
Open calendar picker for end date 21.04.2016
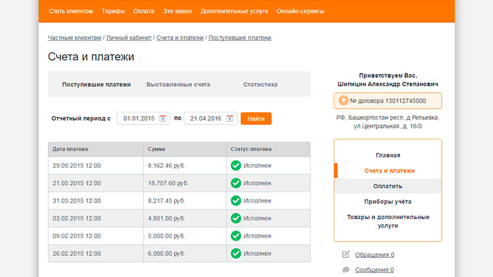230,118
